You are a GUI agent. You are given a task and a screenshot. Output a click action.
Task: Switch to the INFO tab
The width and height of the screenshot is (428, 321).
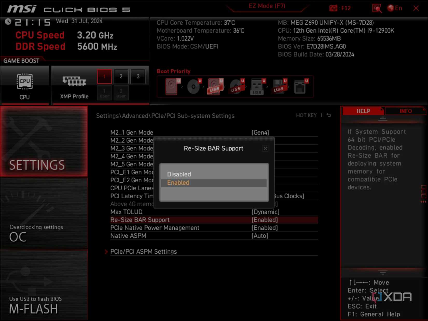tap(405, 111)
